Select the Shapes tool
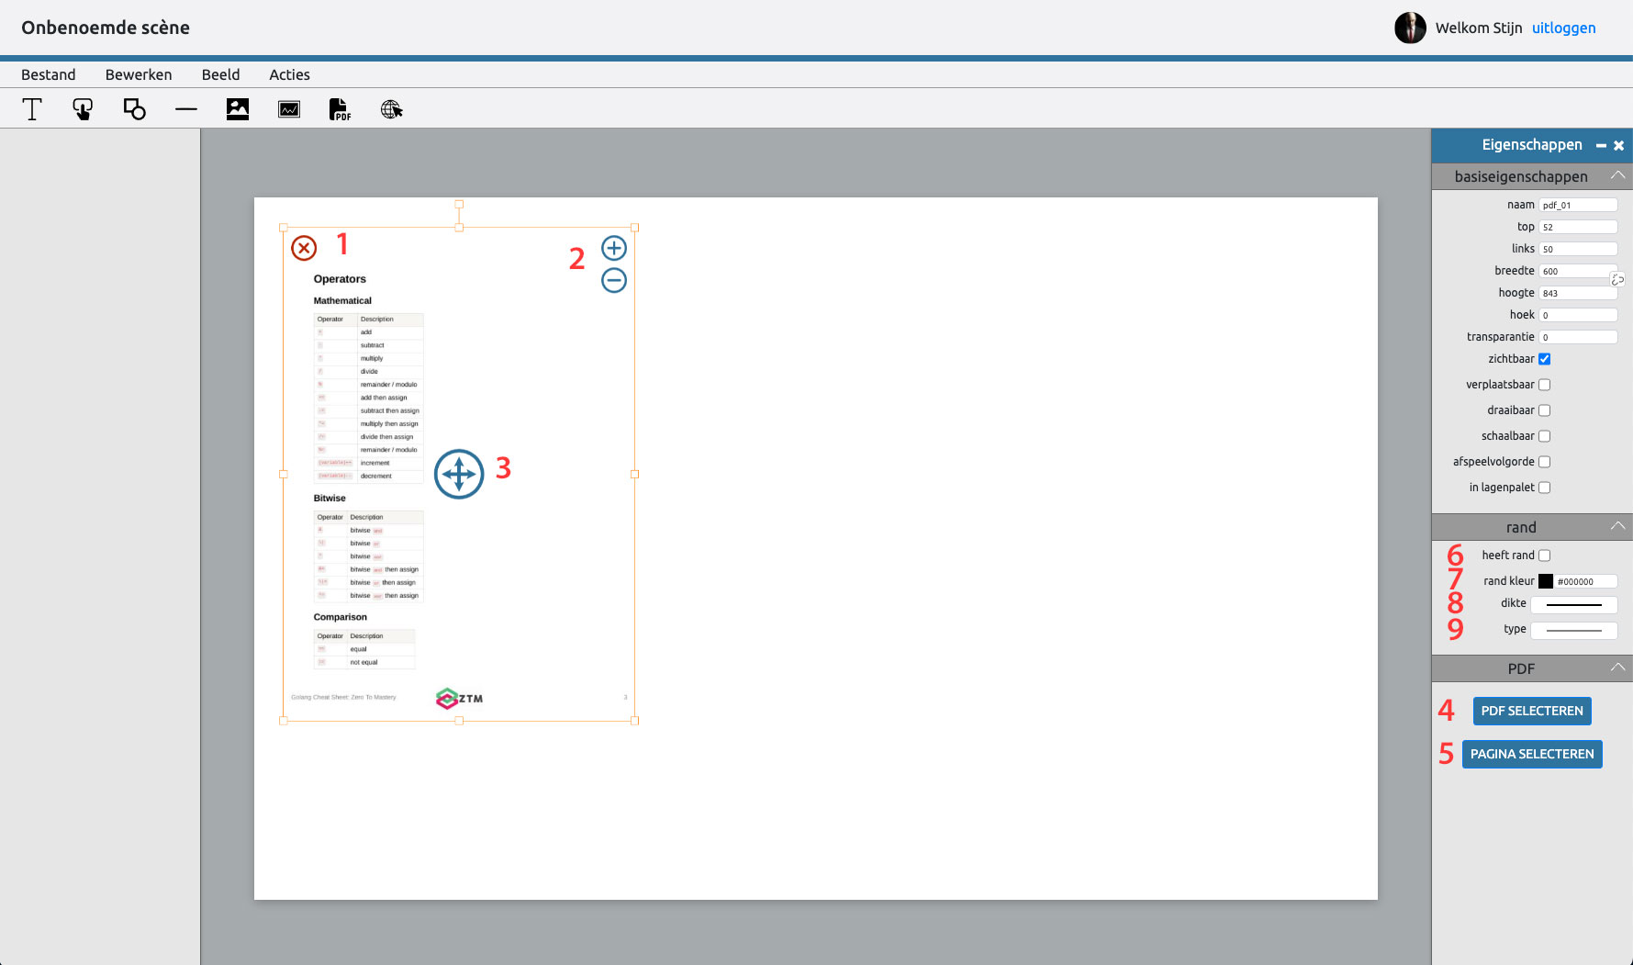 click(x=135, y=109)
